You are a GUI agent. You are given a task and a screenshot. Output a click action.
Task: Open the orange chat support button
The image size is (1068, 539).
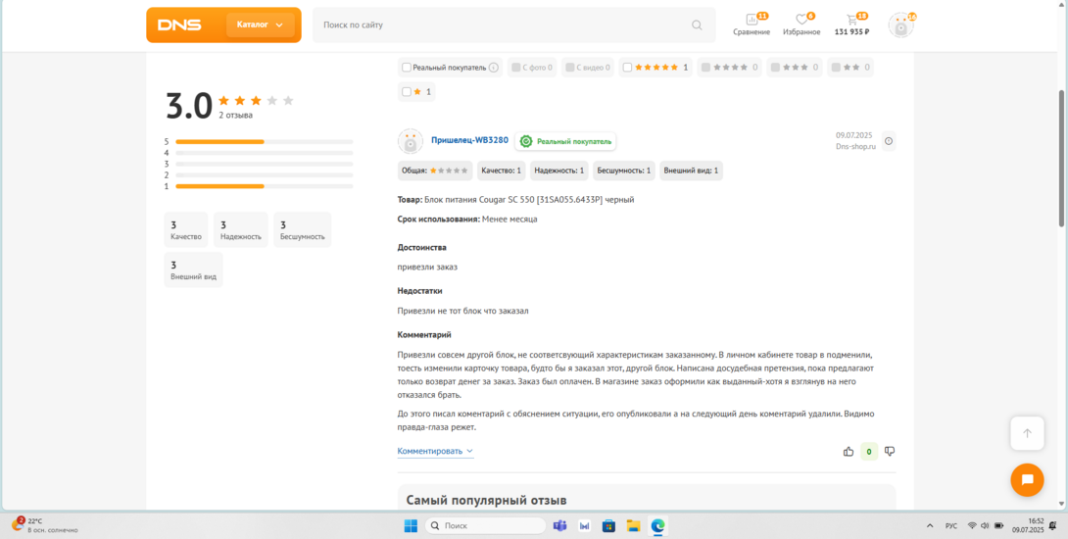click(1027, 479)
